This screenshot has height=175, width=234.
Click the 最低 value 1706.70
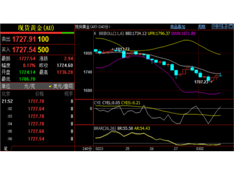click(27, 79)
